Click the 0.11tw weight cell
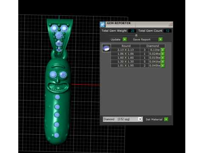The height and width of the screenshot is (153, 204). [x=155, y=50]
